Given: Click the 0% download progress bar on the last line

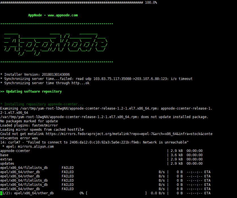Looking at the screenshot, I should (116, 193).
